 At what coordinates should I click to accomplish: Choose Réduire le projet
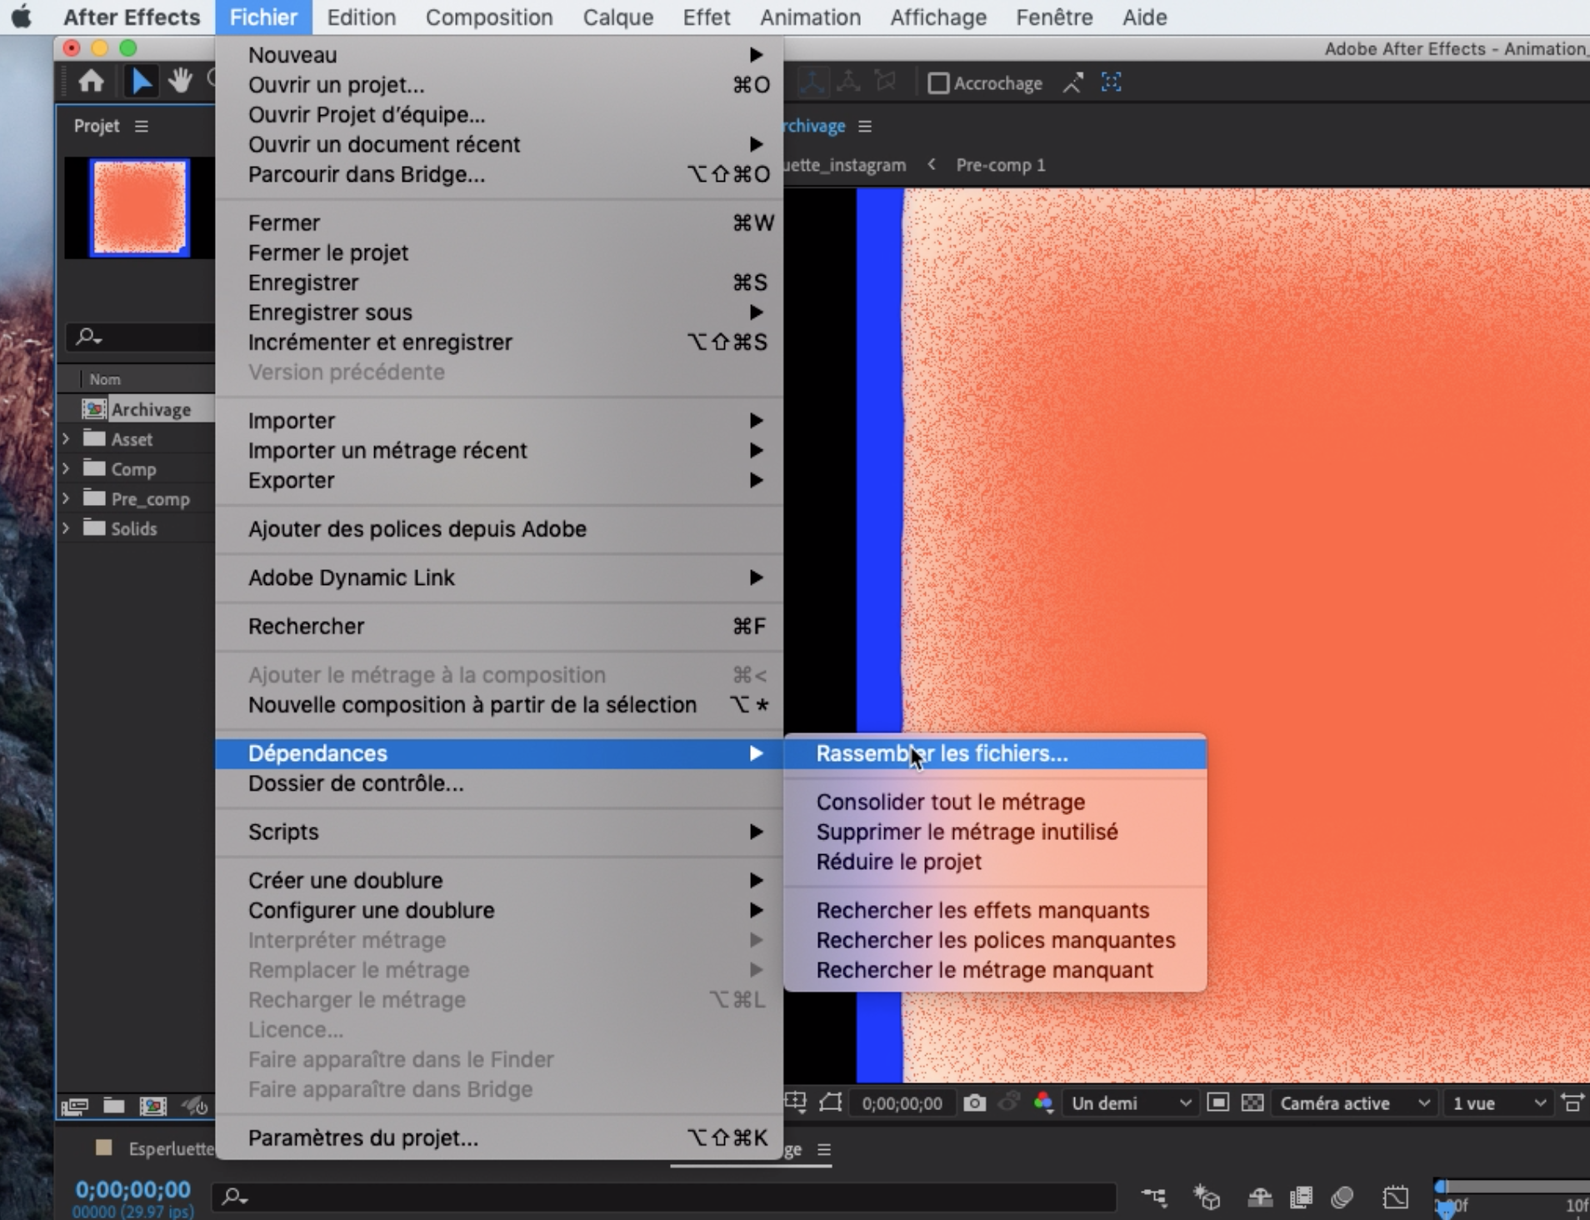(x=995, y=862)
